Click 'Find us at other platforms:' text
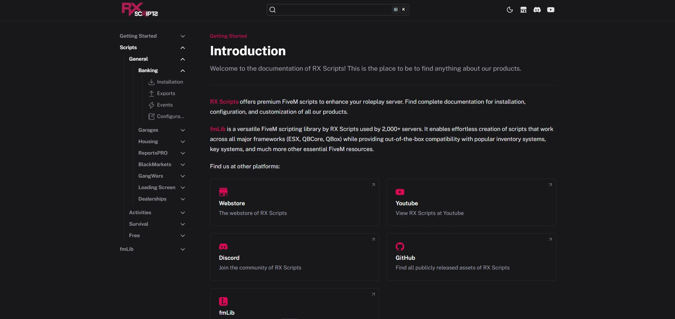Viewport: 675px width, 319px height. coord(245,166)
